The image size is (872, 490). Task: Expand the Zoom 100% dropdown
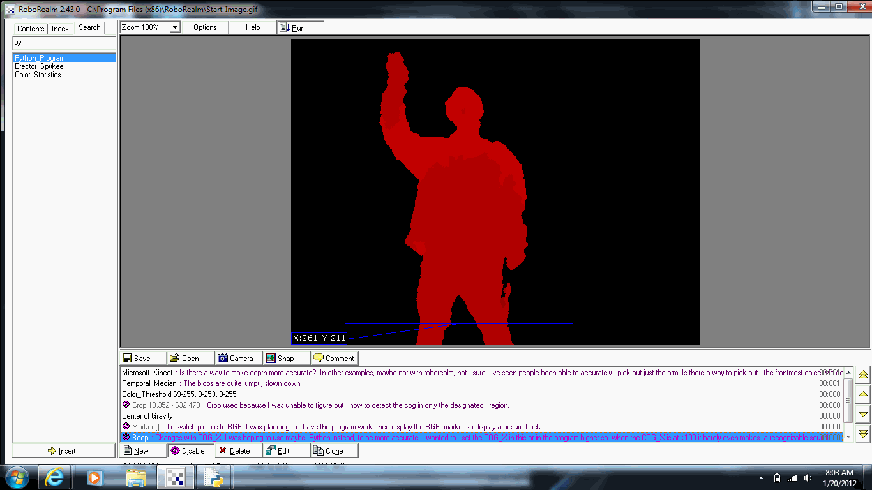click(x=174, y=27)
